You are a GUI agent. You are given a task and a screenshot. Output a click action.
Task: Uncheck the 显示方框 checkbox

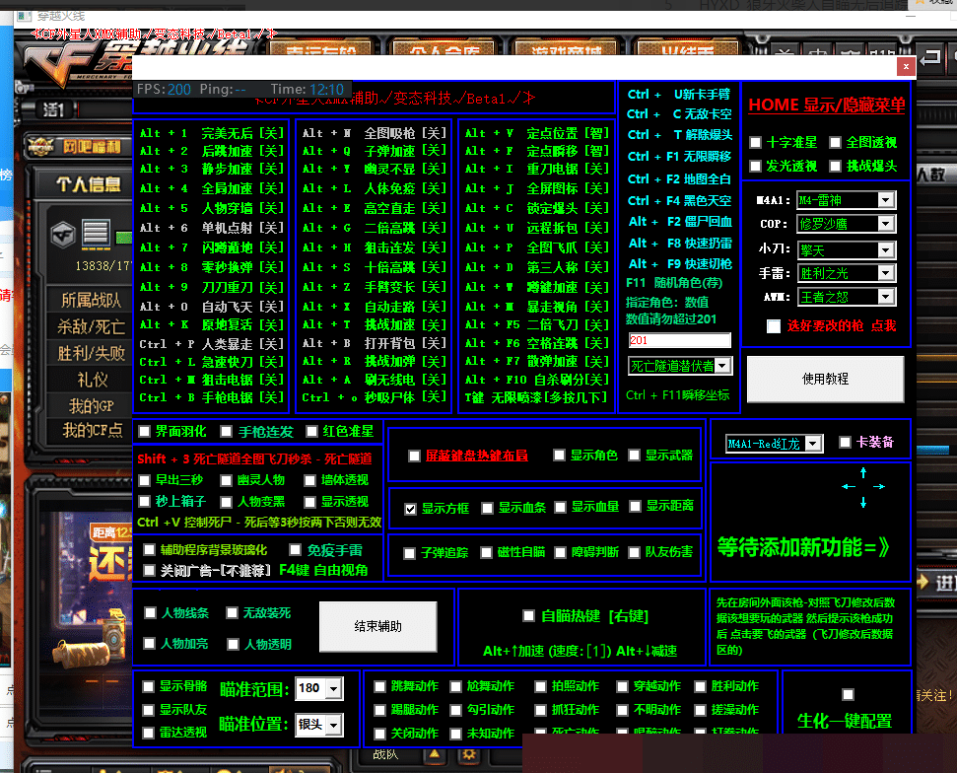(411, 509)
